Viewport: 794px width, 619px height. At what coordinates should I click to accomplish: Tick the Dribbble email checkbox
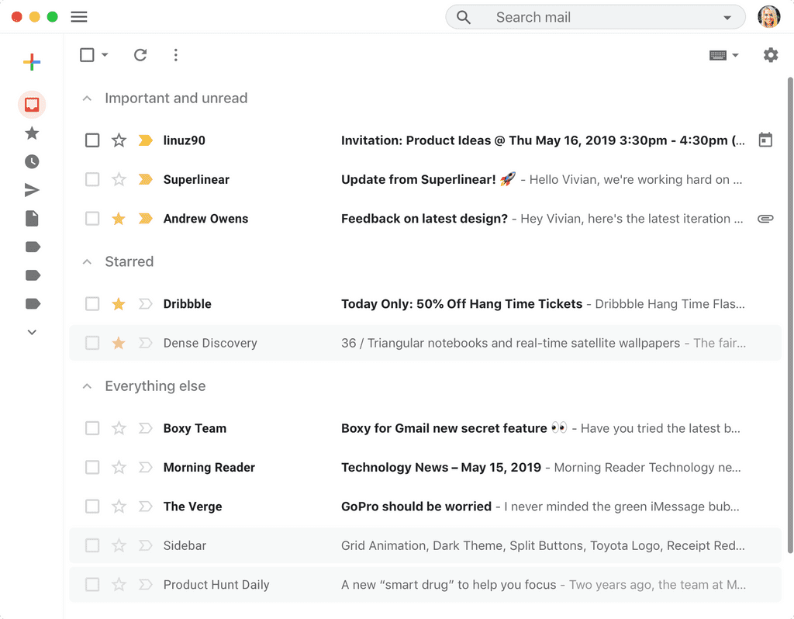point(92,304)
